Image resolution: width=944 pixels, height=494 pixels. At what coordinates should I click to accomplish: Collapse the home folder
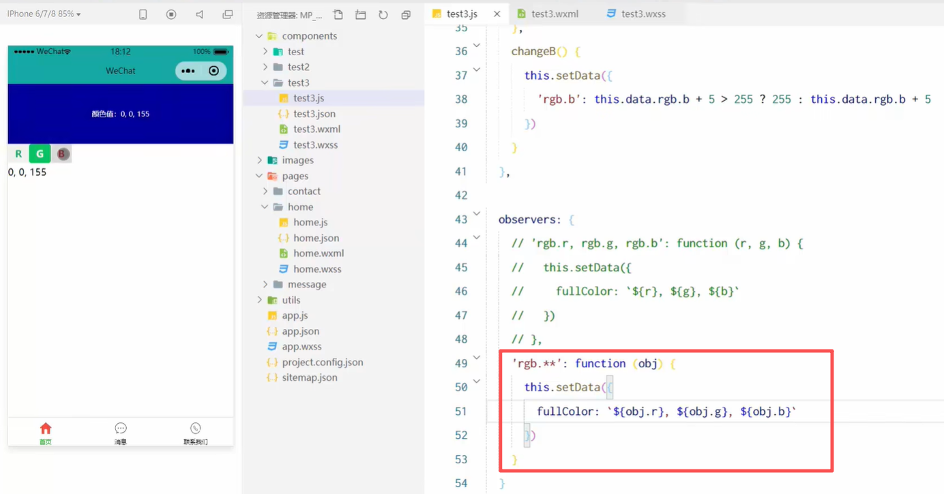point(265,207)
